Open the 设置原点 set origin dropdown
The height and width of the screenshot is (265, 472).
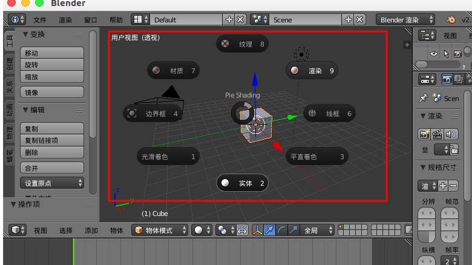point(52,183)
